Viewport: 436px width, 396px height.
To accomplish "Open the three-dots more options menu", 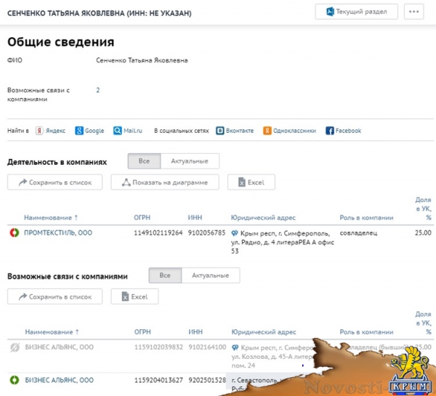I will [414, 12].
